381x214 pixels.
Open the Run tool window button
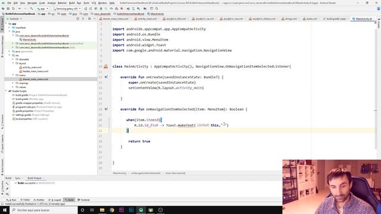[x=11, y=200]
